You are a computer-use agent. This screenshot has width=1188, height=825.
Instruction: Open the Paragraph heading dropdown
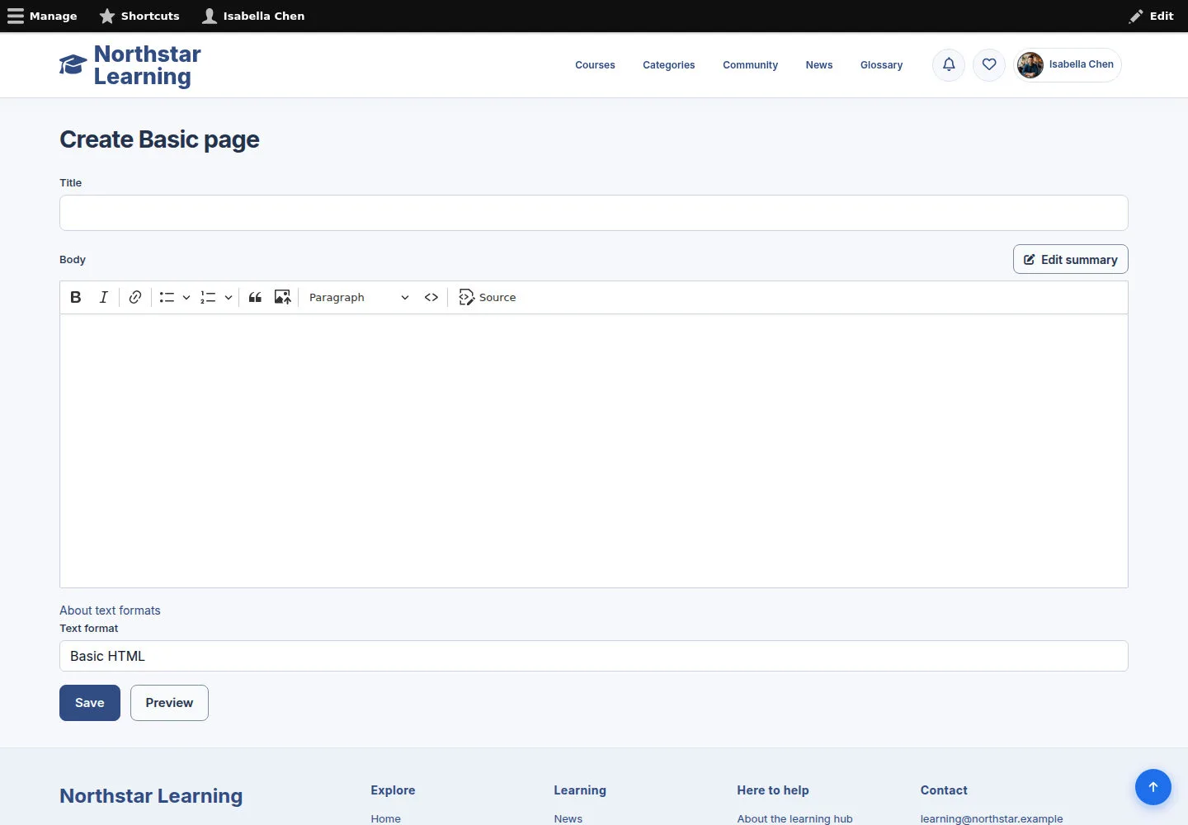click(x=359, y=297)
